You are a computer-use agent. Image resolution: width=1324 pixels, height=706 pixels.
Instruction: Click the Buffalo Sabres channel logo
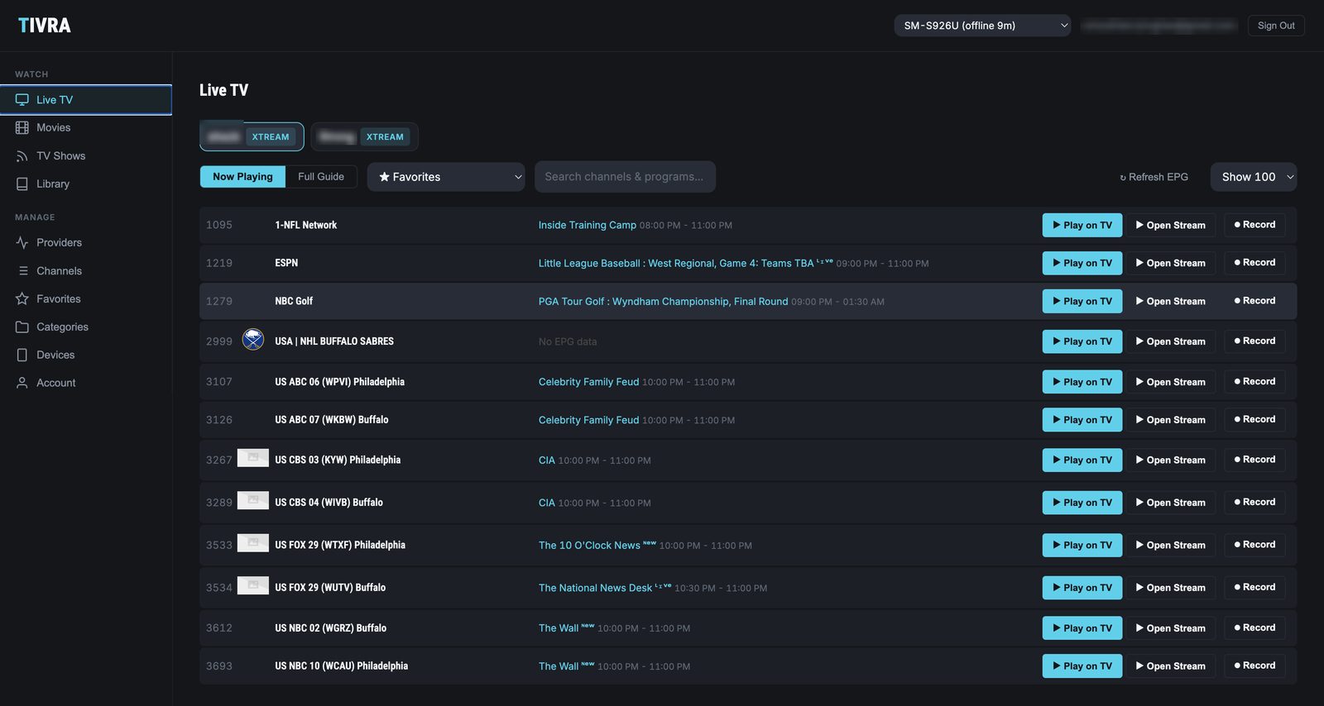253,339
